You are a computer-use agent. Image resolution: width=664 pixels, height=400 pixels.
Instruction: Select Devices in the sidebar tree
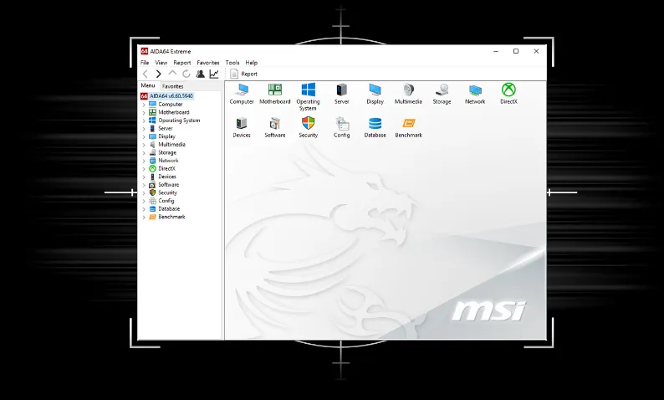click(167, 177)
